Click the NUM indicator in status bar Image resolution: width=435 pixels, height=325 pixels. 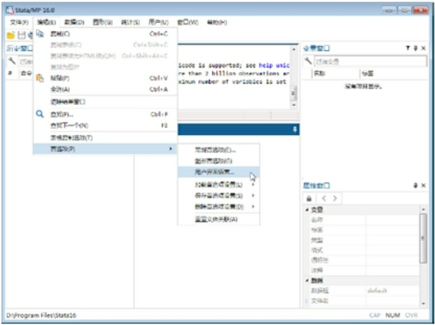pos(393,316)
